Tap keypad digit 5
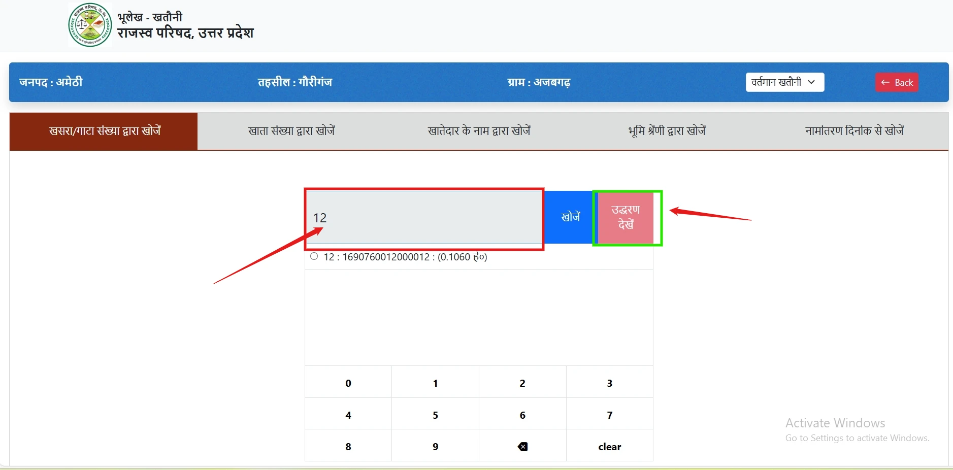 click(435, 415)
